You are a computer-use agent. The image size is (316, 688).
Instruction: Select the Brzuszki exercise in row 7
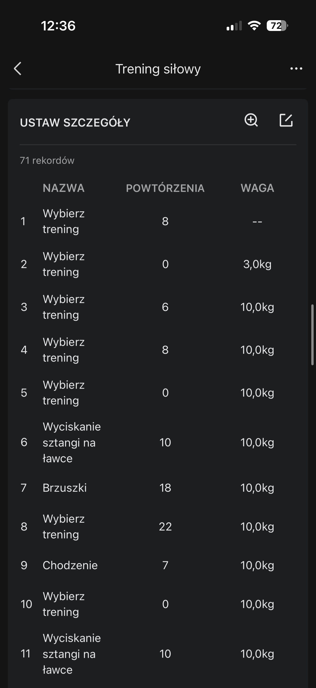(x=64, y=488)
